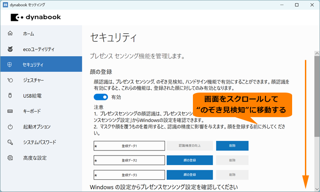The width and height of the screenshot is (320, 192).
Task: Click the keyboard icon in sidebar
Action: pos(10,111)
